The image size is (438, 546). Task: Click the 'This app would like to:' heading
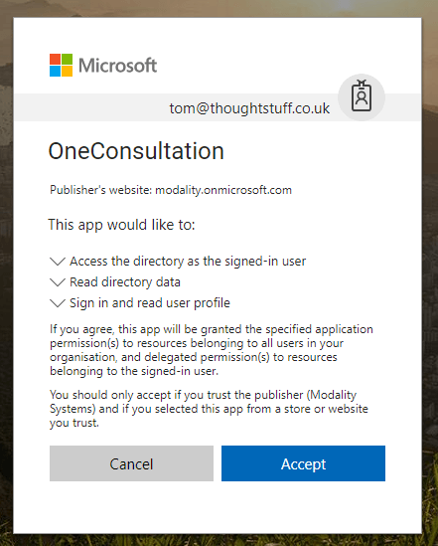pyautogui.click(x=121, y=225)
